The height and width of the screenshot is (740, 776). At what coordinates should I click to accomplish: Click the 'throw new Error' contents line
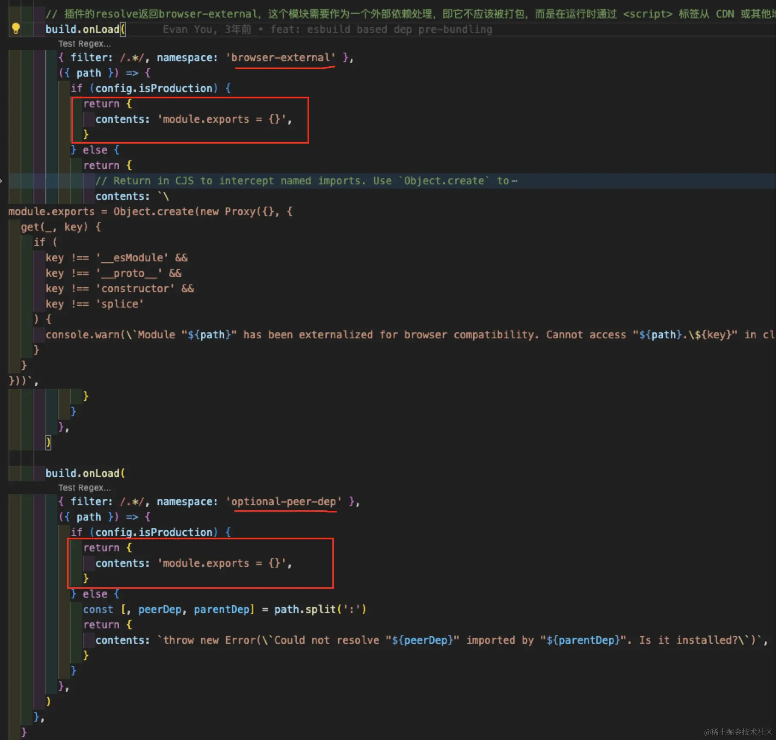[432, 640]
